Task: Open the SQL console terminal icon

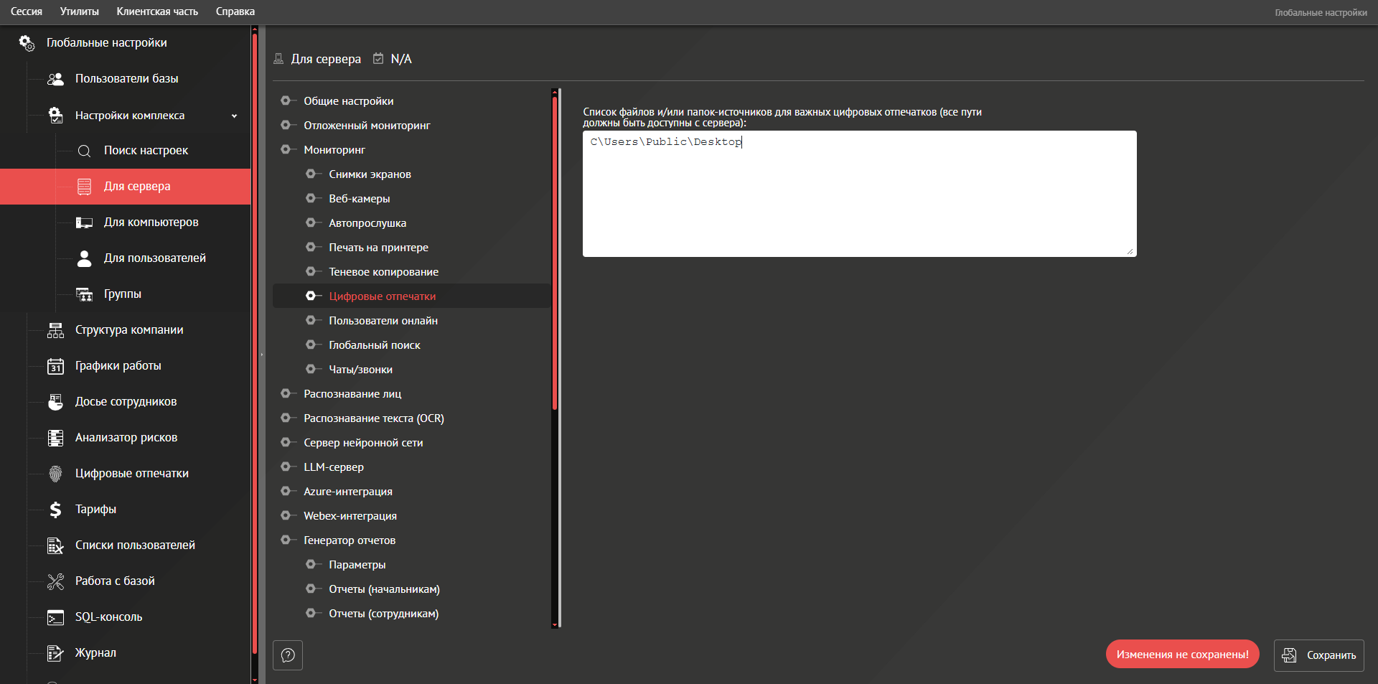Action: [x=55, y=617]
